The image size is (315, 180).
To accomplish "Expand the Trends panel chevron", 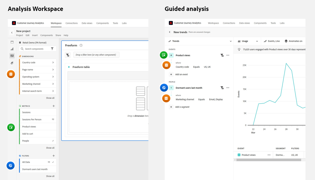I will pos(230,41).
